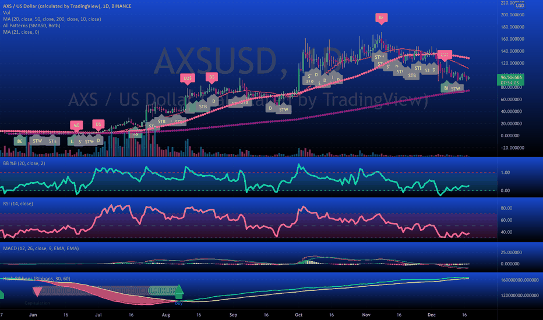Click the Nov label on the time axis
543x320 pixels.
click(x=366, y=315)
